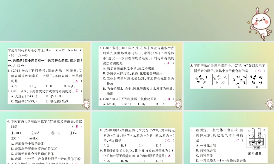Click question 1 option 'D. Fe2O3'
This screenshot has width=274, height=164.
coord(70,86)
